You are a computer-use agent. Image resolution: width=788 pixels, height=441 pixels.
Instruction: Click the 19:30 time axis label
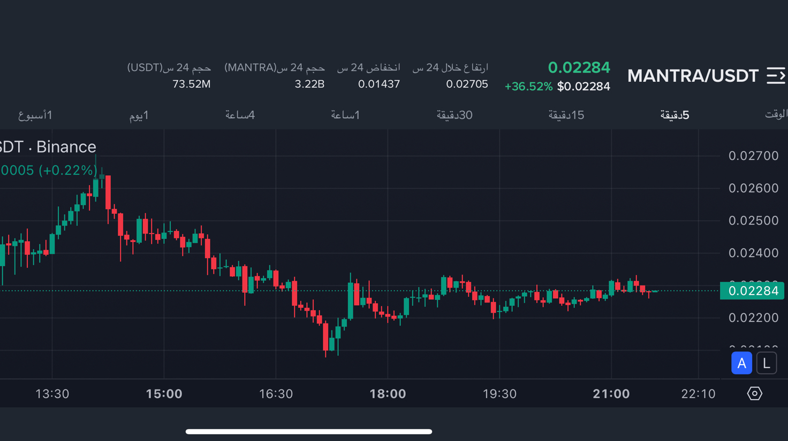coord(499,394)
